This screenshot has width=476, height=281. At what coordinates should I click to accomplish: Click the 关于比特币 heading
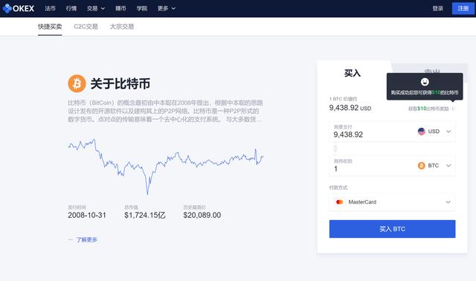120,84
